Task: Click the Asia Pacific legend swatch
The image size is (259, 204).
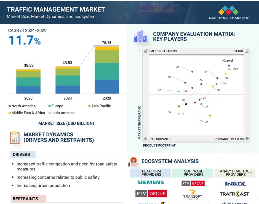Action: [x=89, y=106]
